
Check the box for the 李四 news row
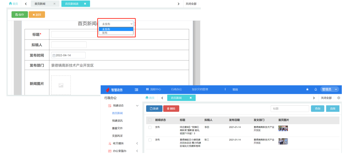(150, 127)
